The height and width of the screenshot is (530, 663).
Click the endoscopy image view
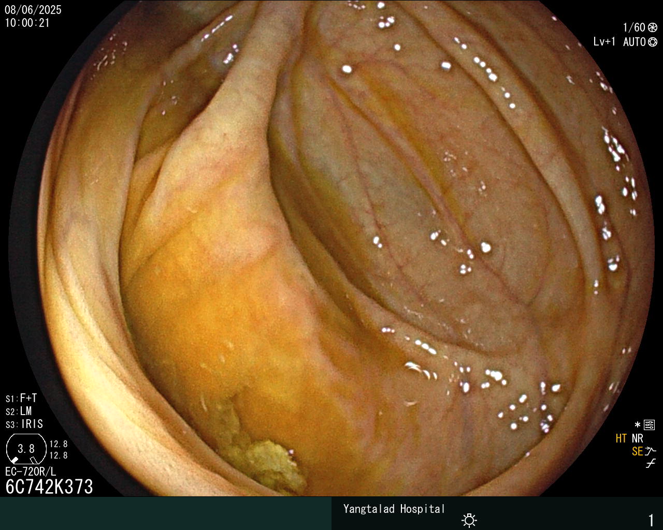pyautogui.click(x=331, y=248)
